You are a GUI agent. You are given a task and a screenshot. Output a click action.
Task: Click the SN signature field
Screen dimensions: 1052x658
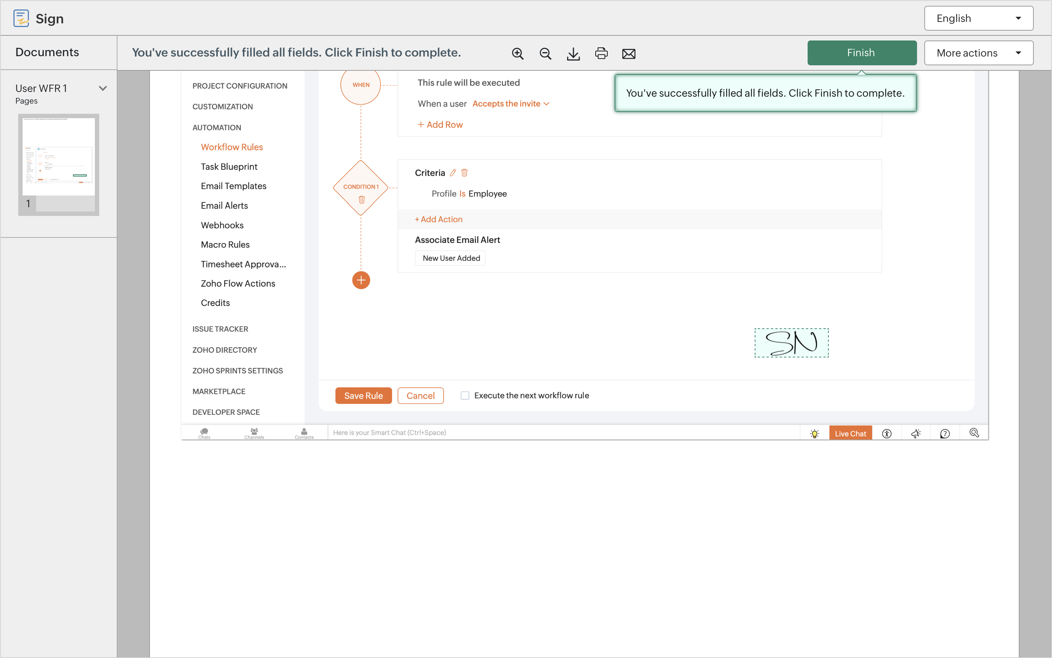click(791, 343)
